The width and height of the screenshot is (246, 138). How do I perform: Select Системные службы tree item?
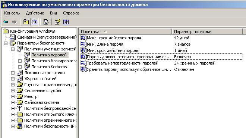pyautogui.click(x=42, y=91)
